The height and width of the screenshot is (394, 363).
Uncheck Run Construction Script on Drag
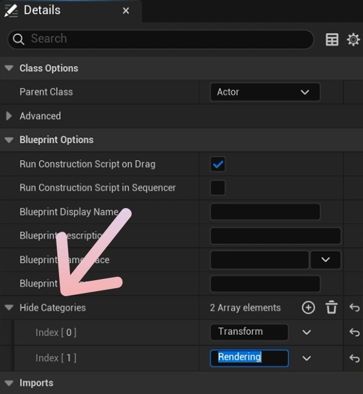(218, 164)
